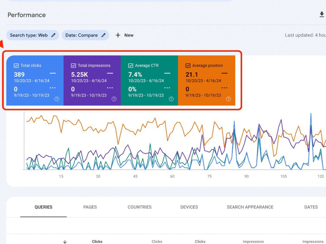
Task: Click the 7.4% average CTR value
Action: [135, 75]
